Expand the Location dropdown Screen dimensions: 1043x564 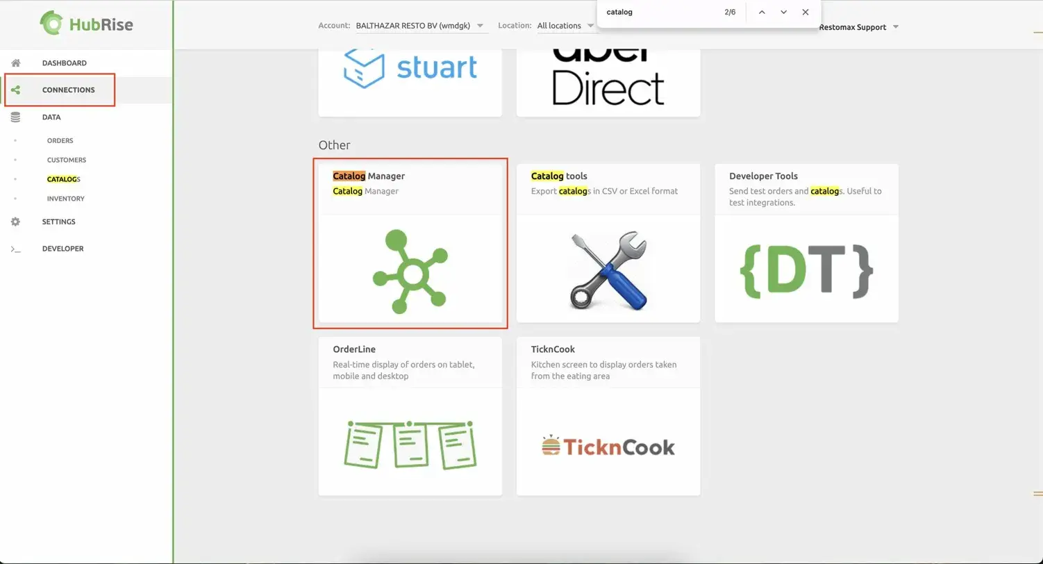point(590,26)
